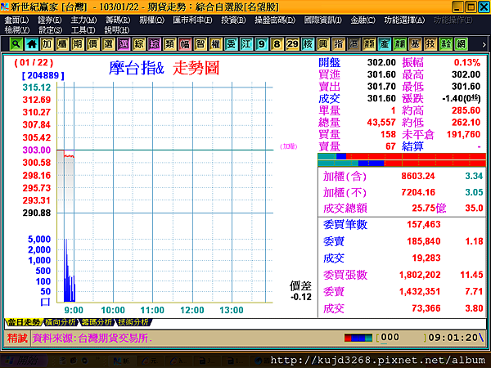The height and width of the screenshot is (368, 491).
Task: Click the green 辭 toolbar button
Action: click(x=399, y=44)
